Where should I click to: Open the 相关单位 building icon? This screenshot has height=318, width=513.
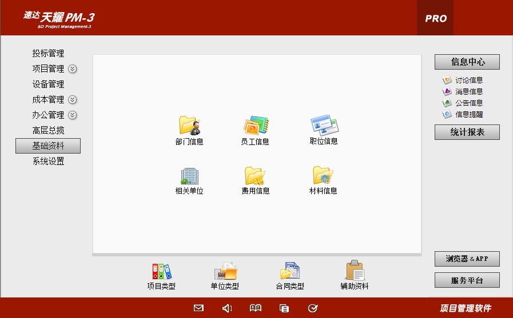pos(189,176)
